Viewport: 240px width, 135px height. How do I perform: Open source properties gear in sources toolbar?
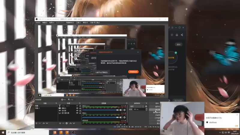67,123
